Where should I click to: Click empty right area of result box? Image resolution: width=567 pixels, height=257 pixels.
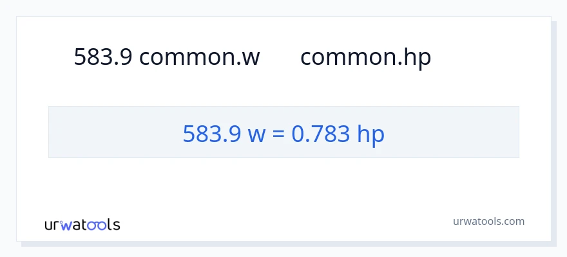[457, 132]
